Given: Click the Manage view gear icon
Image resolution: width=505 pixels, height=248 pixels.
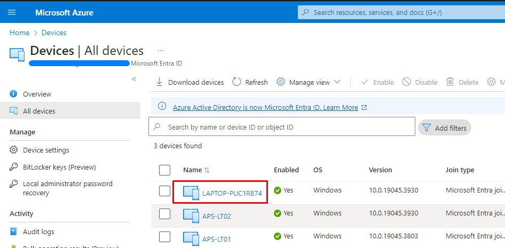Looking at the screenshot, I should tap(281, 82).
